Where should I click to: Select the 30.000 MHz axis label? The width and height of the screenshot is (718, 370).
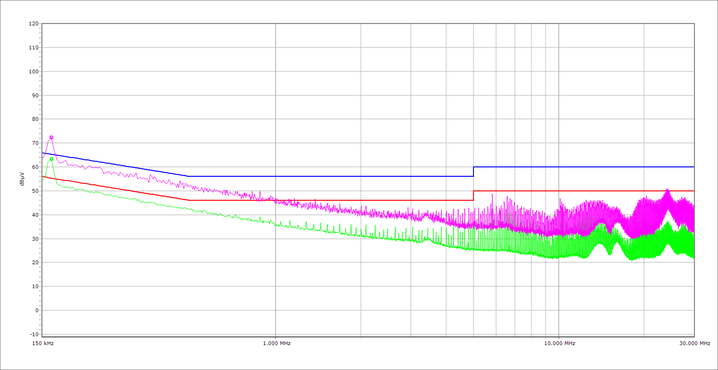click(x=694, y=343)
